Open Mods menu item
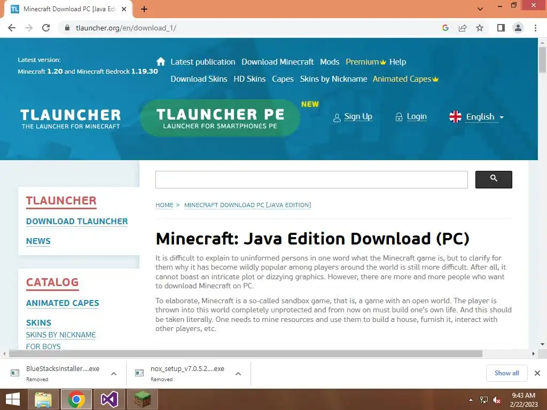Image resolution: width=547 pixels, height=410 pixels. 330,62
